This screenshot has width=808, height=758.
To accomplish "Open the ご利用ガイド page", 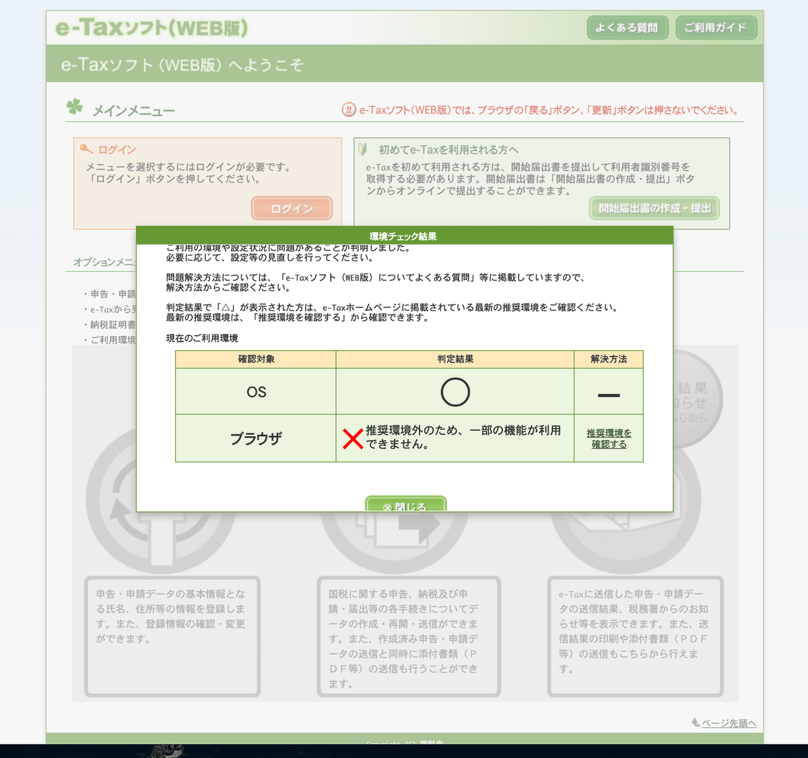I will (716, 28).
